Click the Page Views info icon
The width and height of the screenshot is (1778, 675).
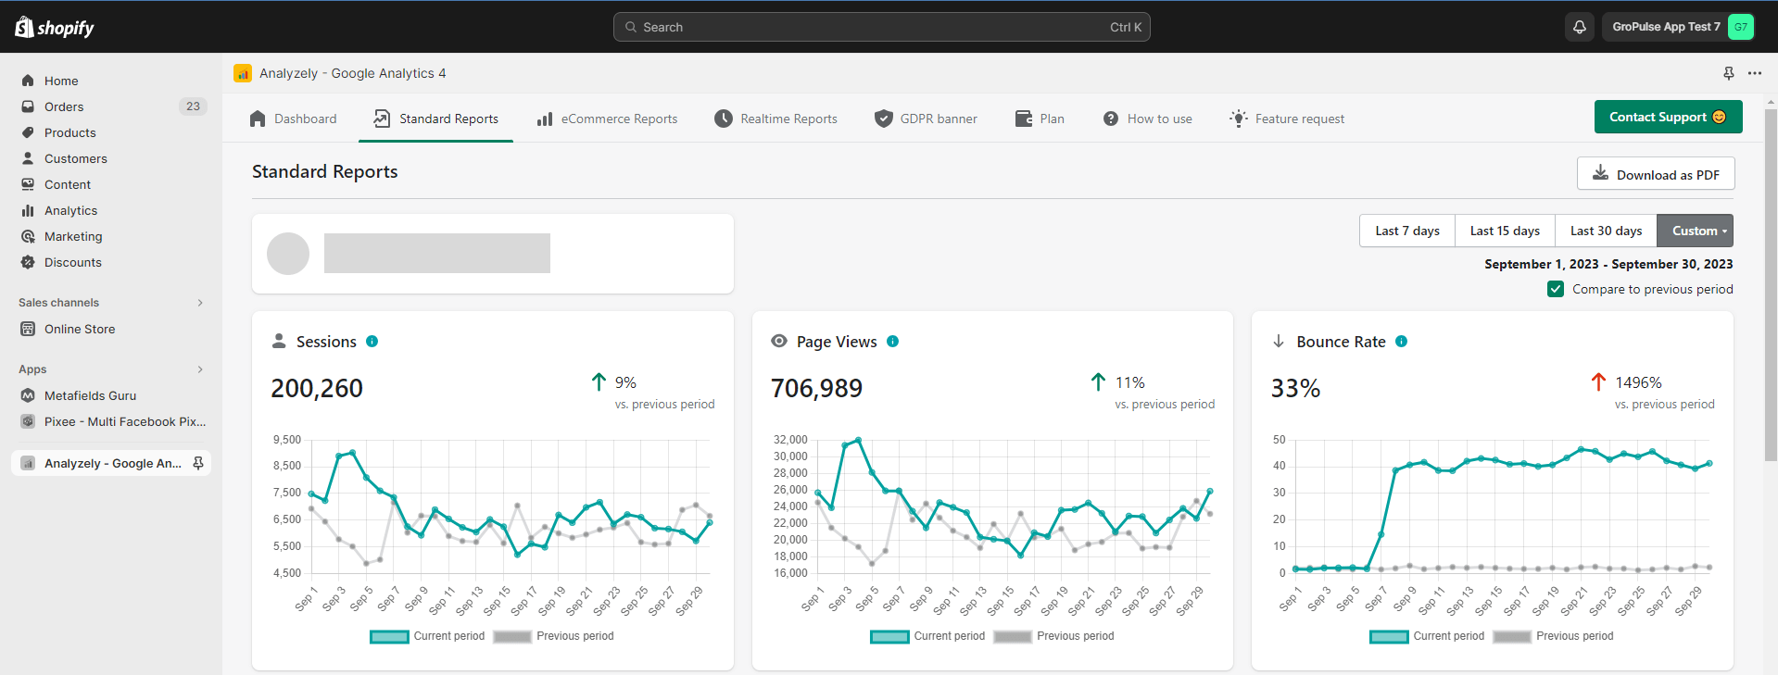pyautogui.click(x=892, y=342)
